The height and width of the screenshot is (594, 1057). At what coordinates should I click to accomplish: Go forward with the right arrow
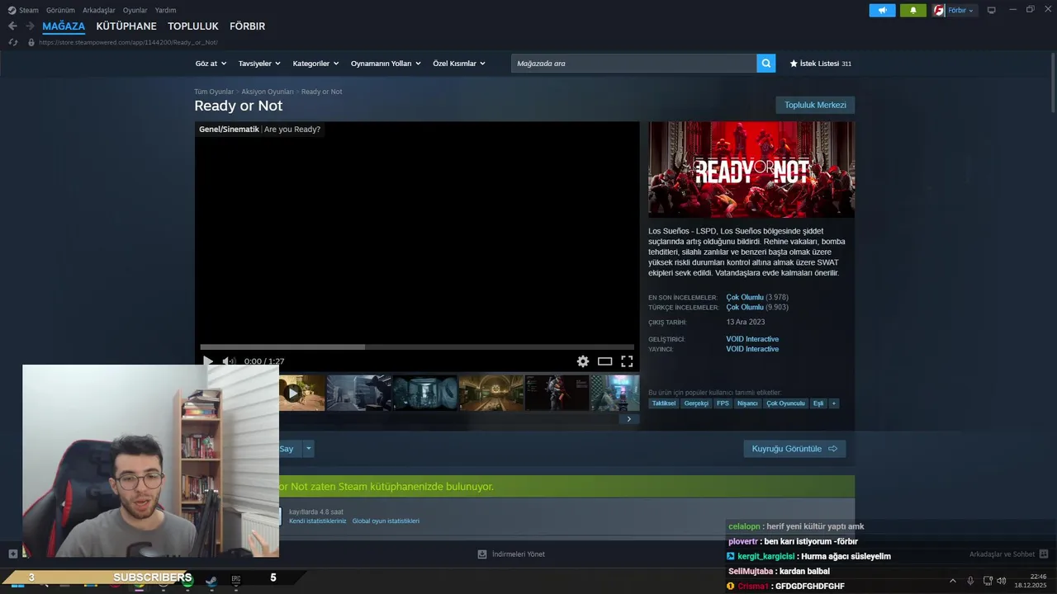point(30,26)
